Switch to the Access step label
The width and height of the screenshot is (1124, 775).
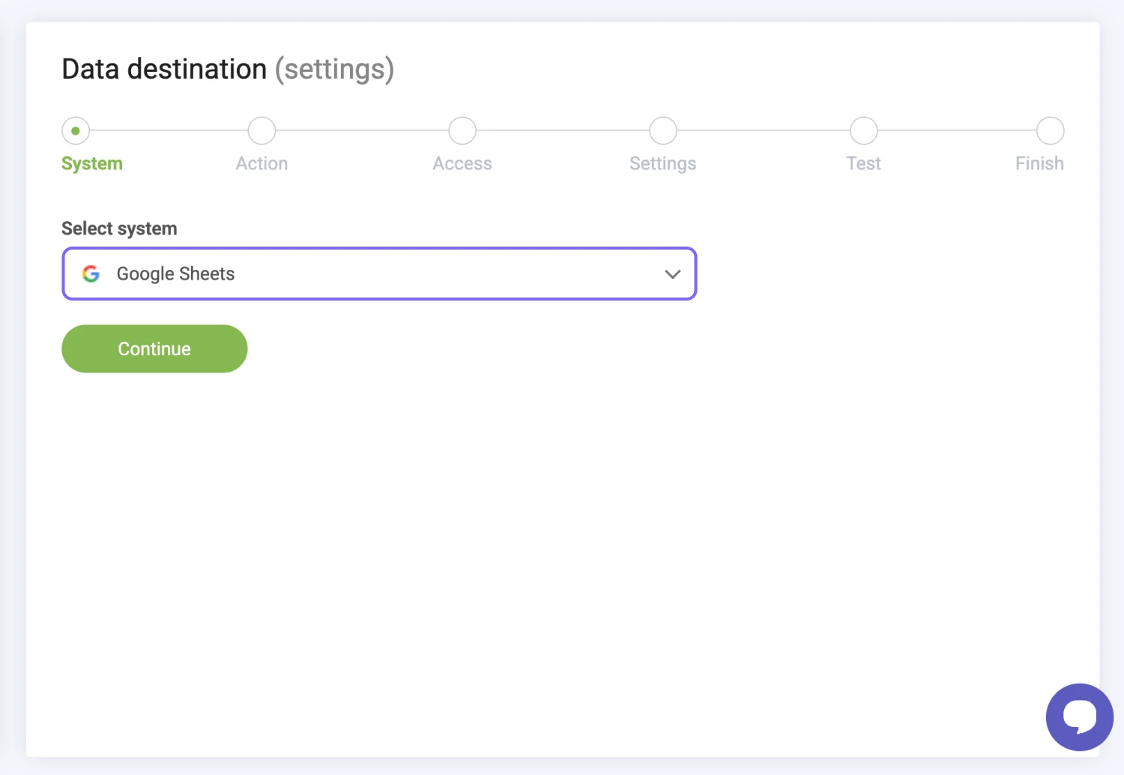tap(462, 163)
